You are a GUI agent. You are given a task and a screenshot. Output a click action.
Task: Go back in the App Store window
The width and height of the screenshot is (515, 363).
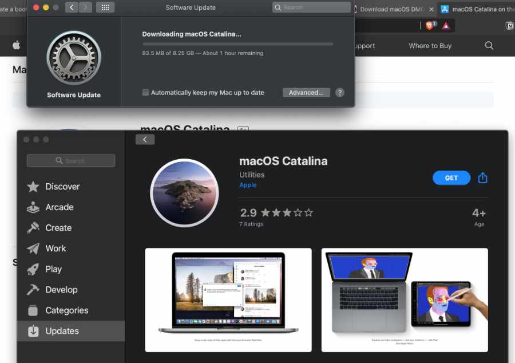click(145, 140)
